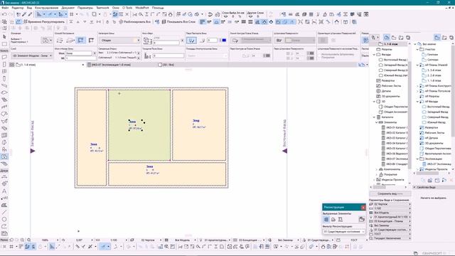This screenshot has height=256, width=455.
Task: Select the Column tool in the toolbox
Action: click(4, 78)
